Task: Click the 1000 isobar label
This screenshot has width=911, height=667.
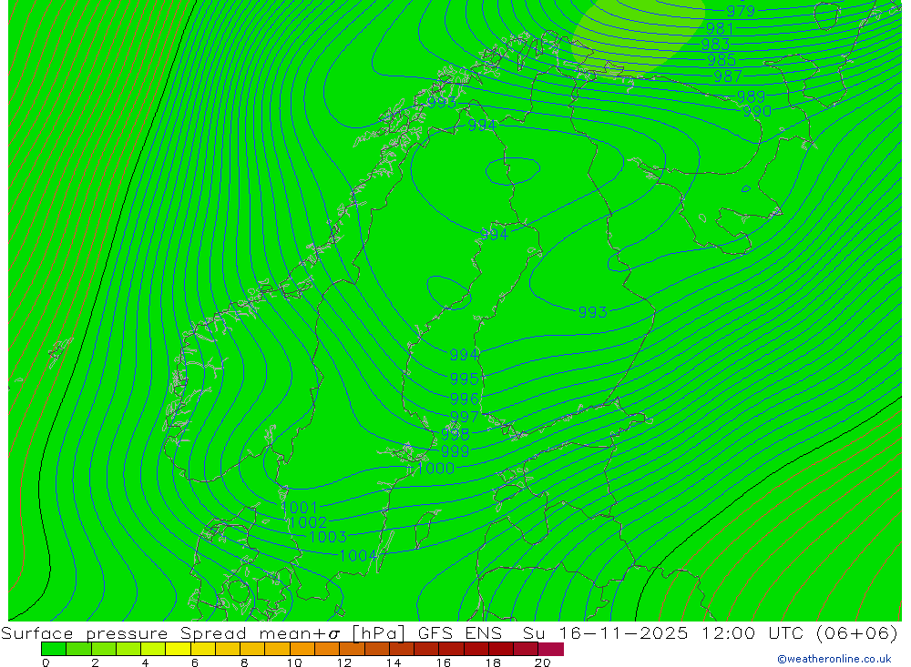Action: coord(435,468)
